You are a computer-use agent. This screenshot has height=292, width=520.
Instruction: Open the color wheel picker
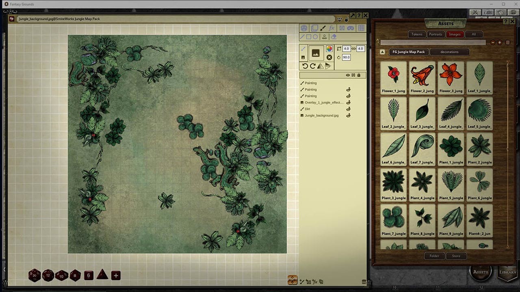(329, 49)
